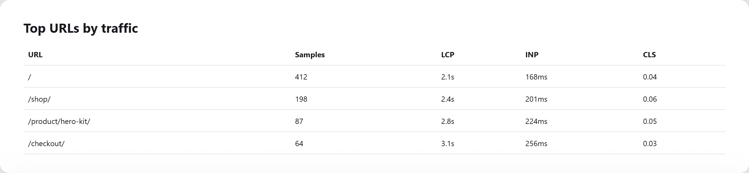Select the /shop/ URL cell
This screenshot has width=749, height=173.
click(39, 99)
